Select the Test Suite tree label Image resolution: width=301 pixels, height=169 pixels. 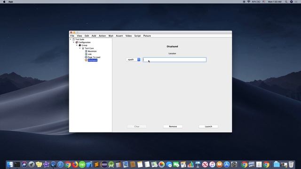tap(79, 39)
